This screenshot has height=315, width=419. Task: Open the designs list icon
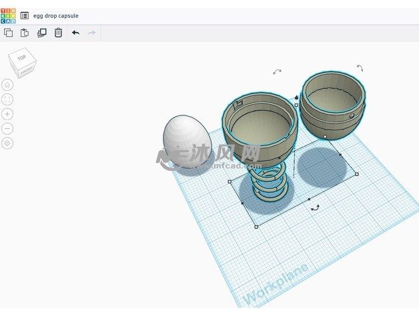coord(25,15)
